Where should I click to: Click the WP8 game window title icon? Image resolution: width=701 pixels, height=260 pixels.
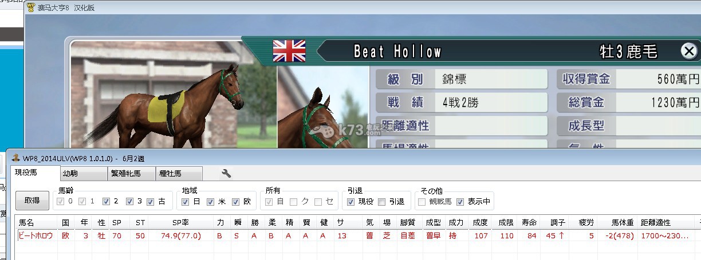(x=31, y=8)
